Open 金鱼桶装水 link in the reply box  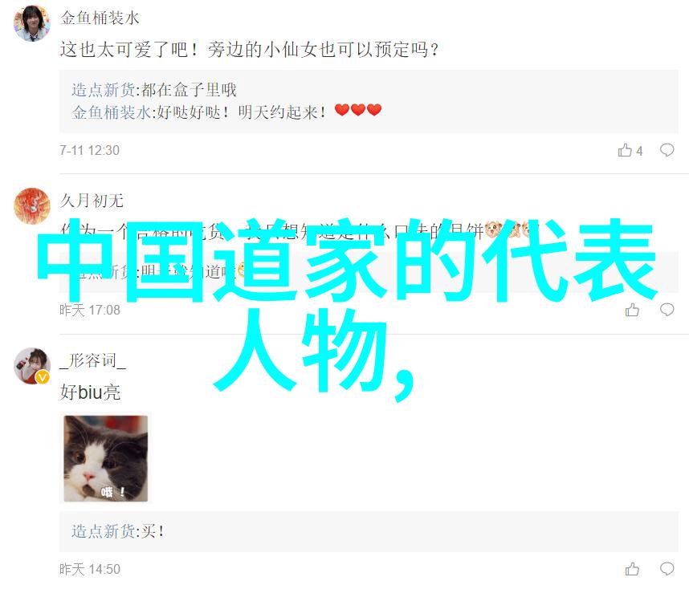111,112
